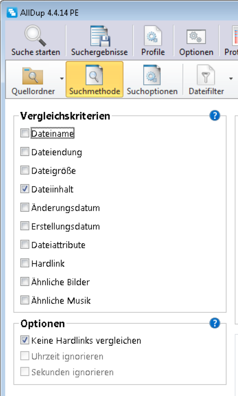Open the Optionen gear icon in toolbar
Screen dimensions: 238x396
[196, 36]
